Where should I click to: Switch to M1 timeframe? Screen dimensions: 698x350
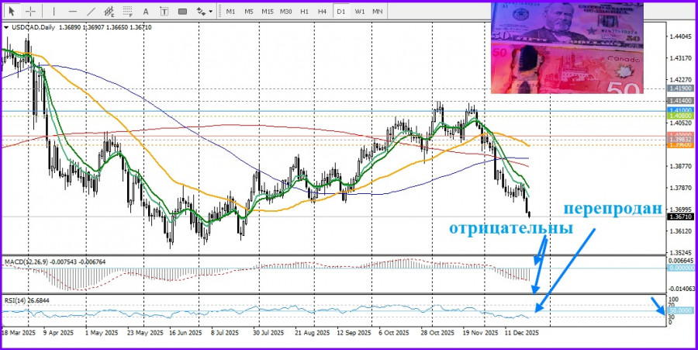pyautogui.click(x=230, y=12)
